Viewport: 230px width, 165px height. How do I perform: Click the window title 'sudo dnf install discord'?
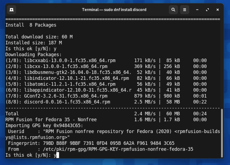114,10
